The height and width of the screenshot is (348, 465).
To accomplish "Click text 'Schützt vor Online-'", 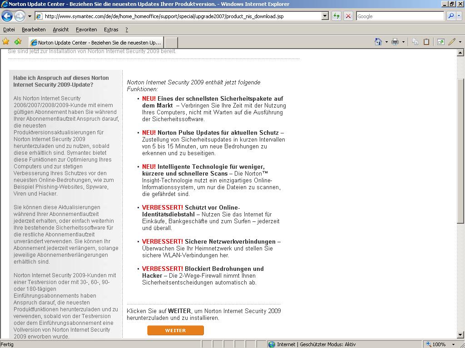I will 213,207.
